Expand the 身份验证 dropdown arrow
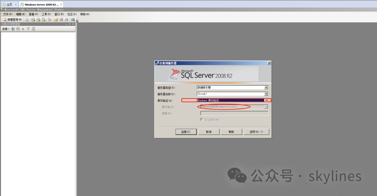377x196 pixels. (x=266, y=100)
